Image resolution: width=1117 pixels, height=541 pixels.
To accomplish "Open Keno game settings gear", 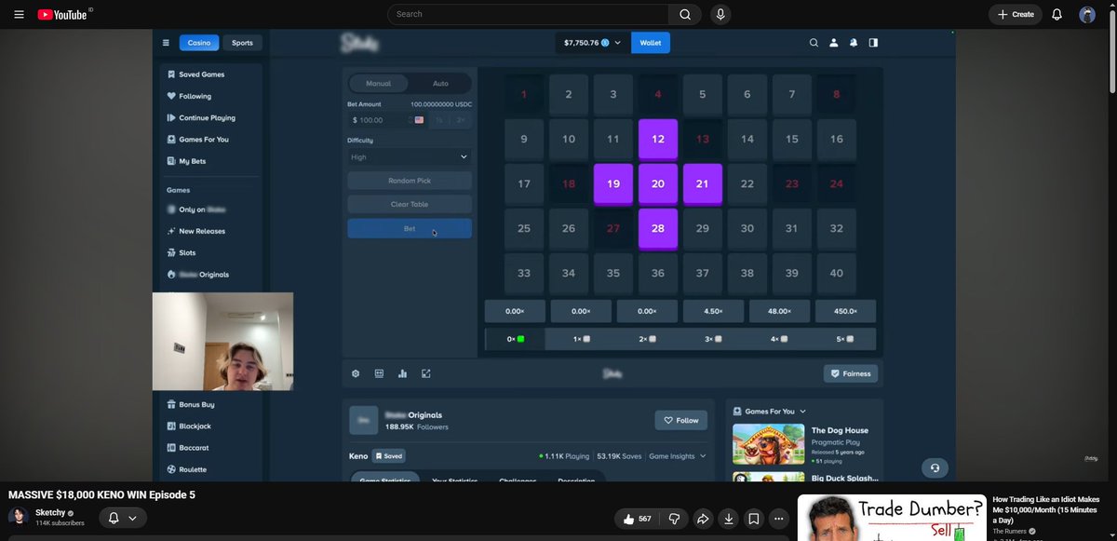I will [x=356, y=373].
